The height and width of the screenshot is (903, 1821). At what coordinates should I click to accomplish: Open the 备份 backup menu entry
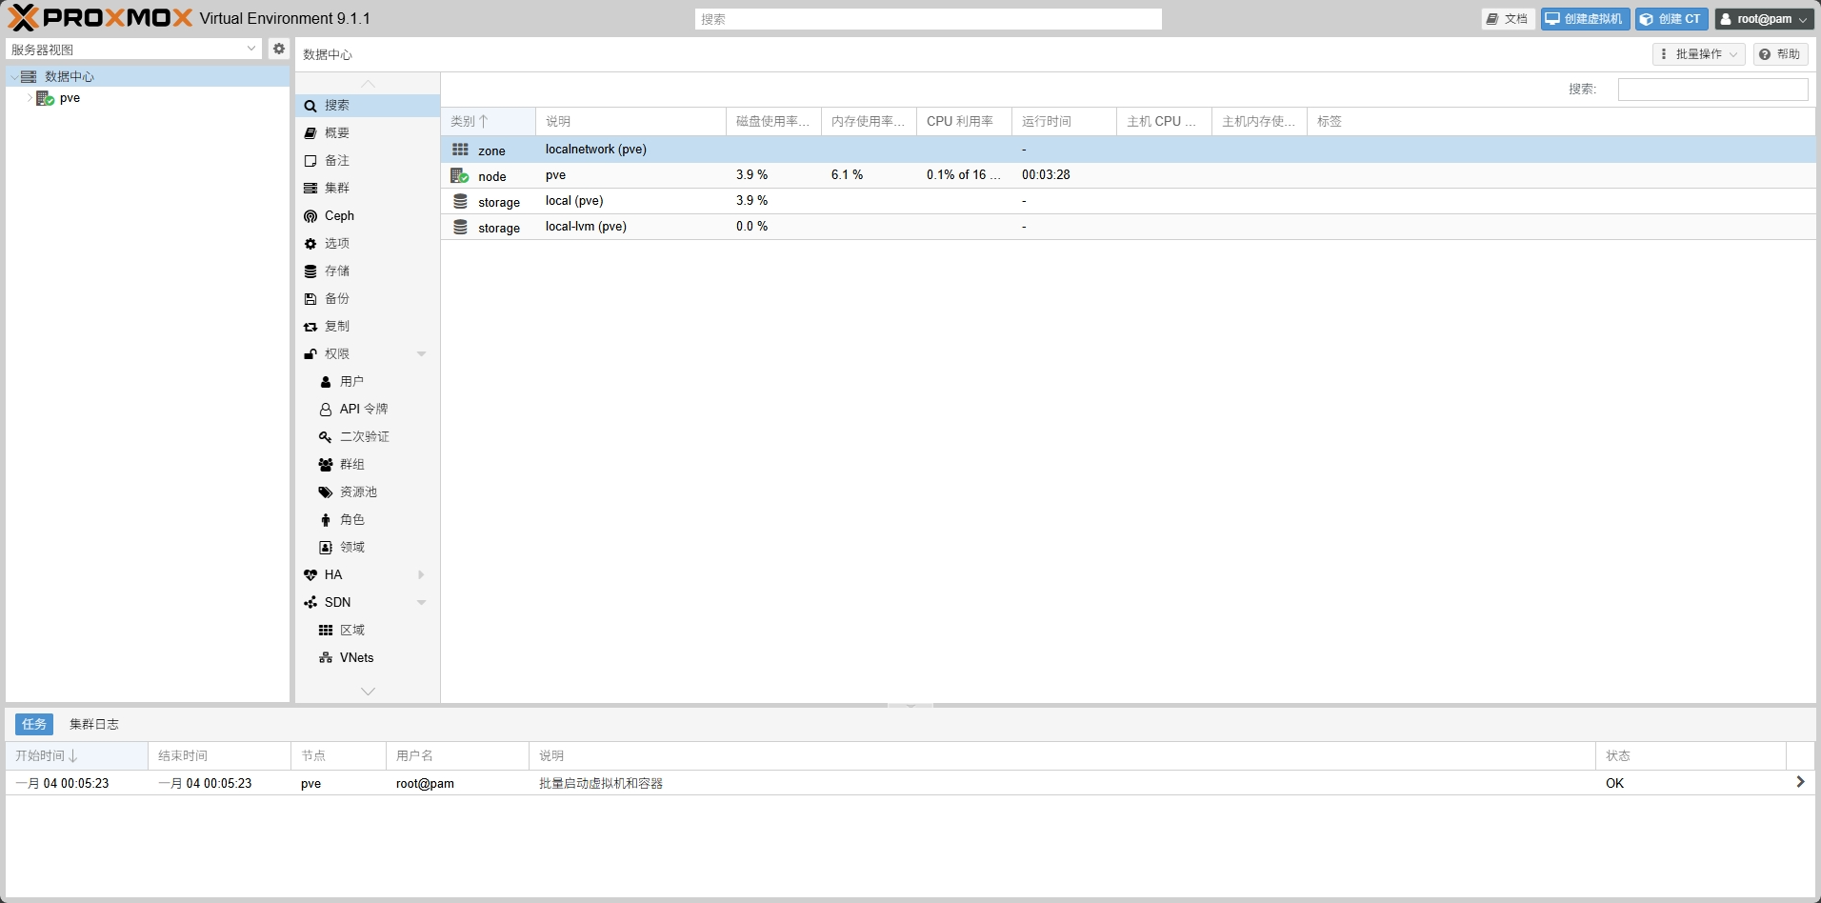pyautogui.click(x=336, y=299)
